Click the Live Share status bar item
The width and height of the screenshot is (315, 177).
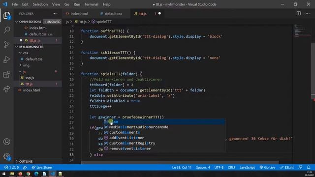pyautogui.click(x=42, y=167)
